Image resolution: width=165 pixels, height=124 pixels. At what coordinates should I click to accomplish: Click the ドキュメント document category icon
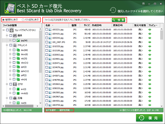click(x=15, y=45)
